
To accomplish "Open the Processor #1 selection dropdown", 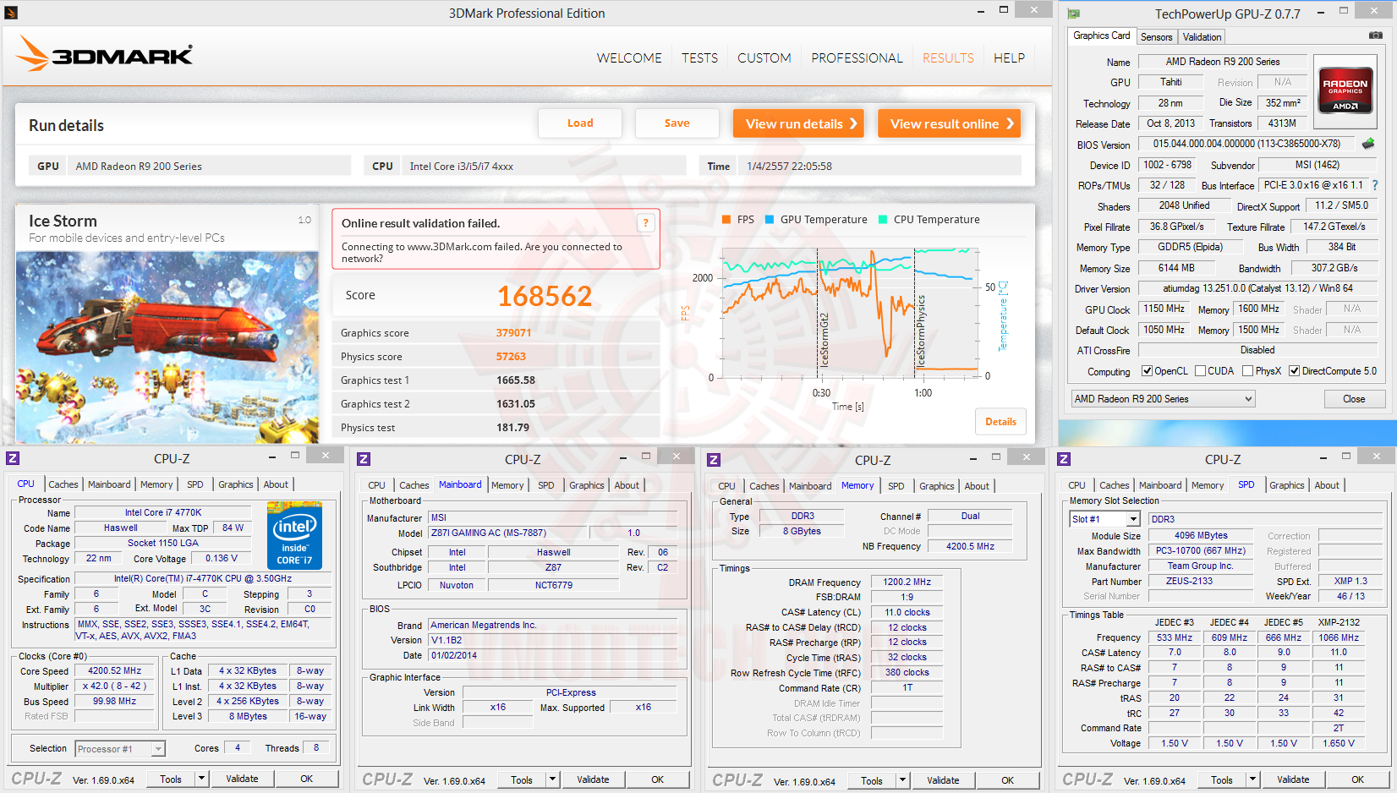I will (120, 749).
